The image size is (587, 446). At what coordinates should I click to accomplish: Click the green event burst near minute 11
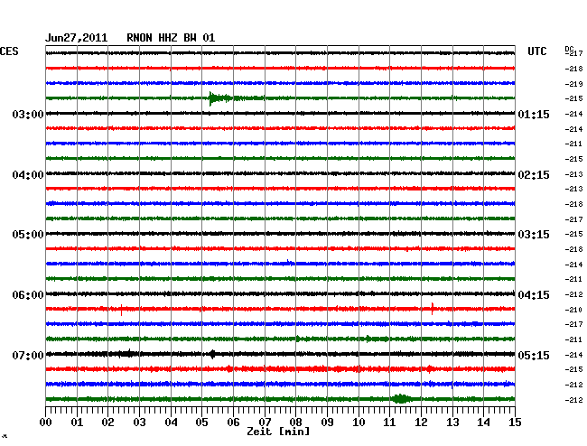[401, 399]
